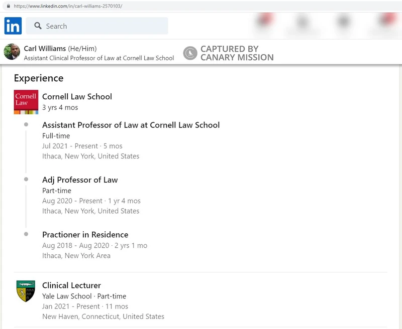402x329 pixels.
Task: Click the browser address bar URL
Action: 68,6
